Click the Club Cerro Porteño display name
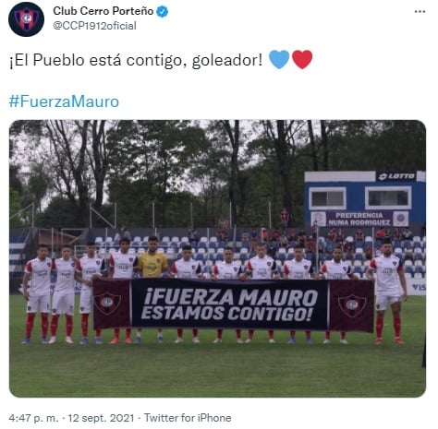 pos(103,11)
